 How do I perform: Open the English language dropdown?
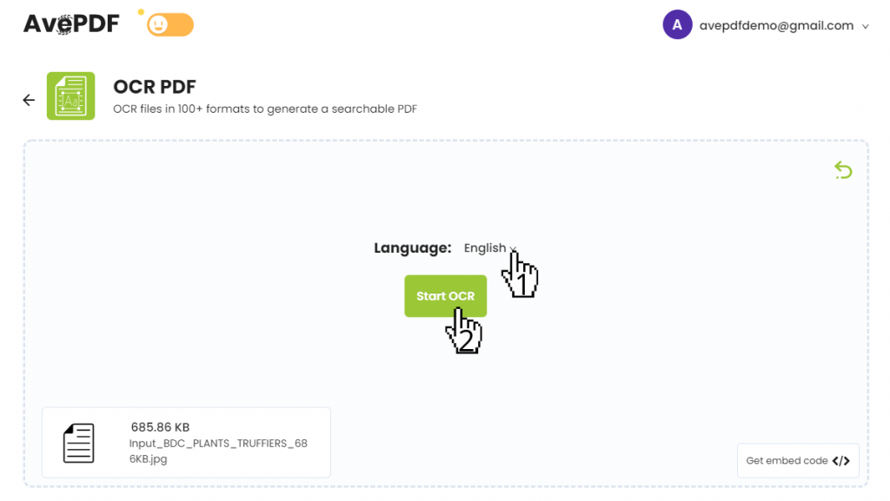click(490, 248)
